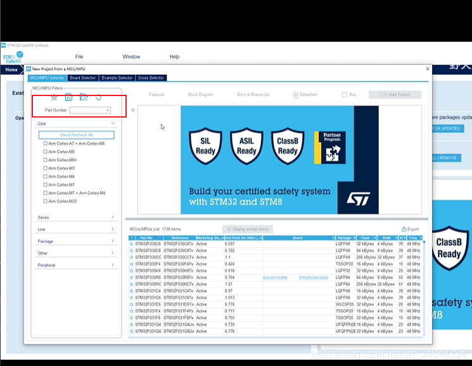Star the STM32F031C4 row
This screenshot has height=366, width=472.
pos(131,291)
